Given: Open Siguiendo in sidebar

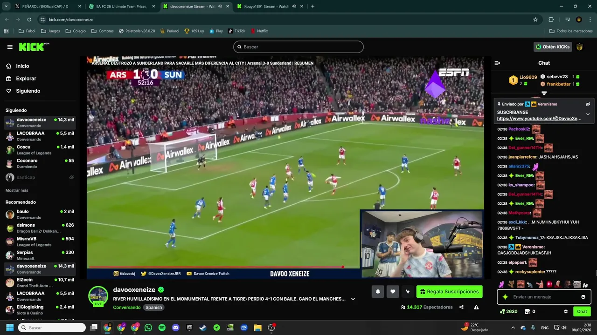Looking at the screenshot, I should click(x=28, y=91).
